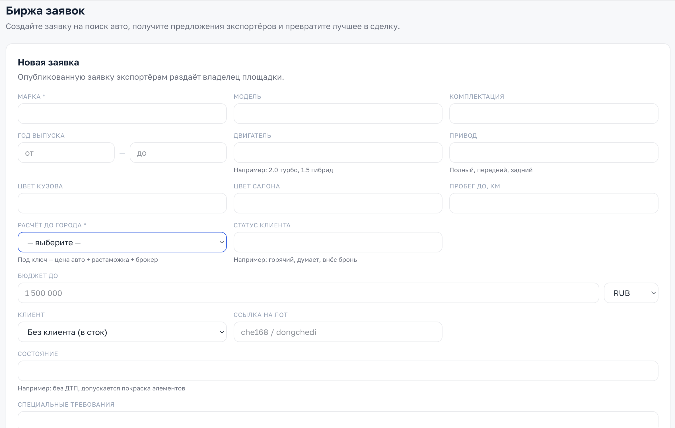Click the 'Новая заявка' heading

48,62
